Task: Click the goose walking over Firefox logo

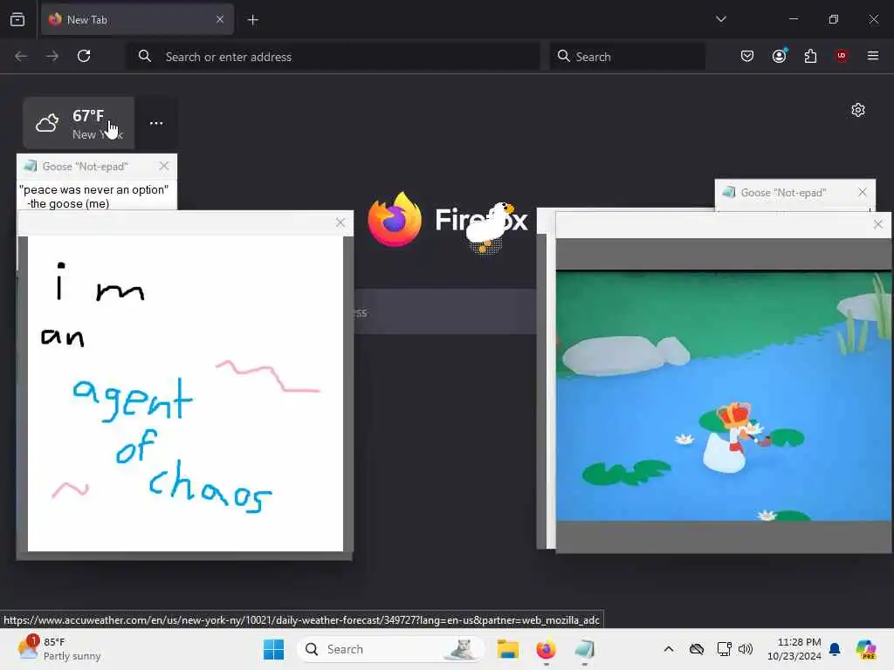Action: coord(491,227)
